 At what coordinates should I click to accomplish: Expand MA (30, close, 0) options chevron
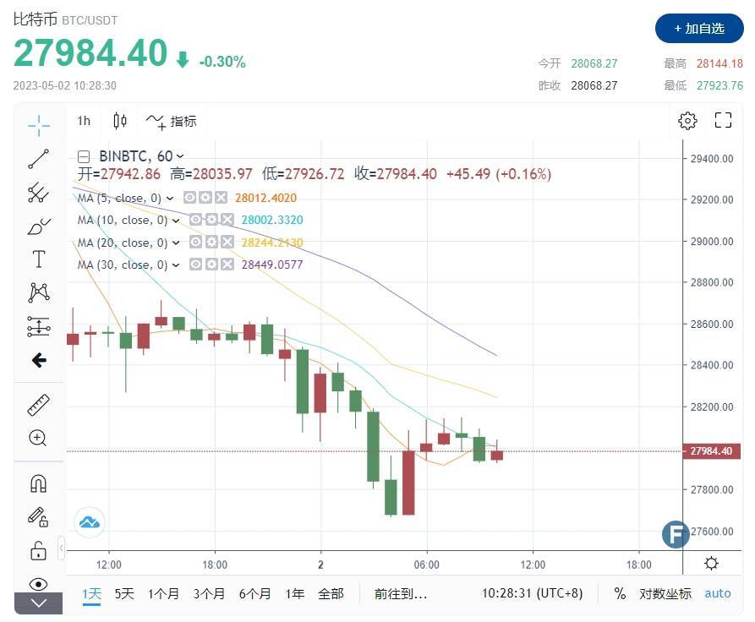coord(176,265)
